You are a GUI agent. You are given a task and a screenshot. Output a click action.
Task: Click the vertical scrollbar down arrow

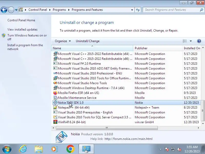pyautogui.click(x=203, y=123)
